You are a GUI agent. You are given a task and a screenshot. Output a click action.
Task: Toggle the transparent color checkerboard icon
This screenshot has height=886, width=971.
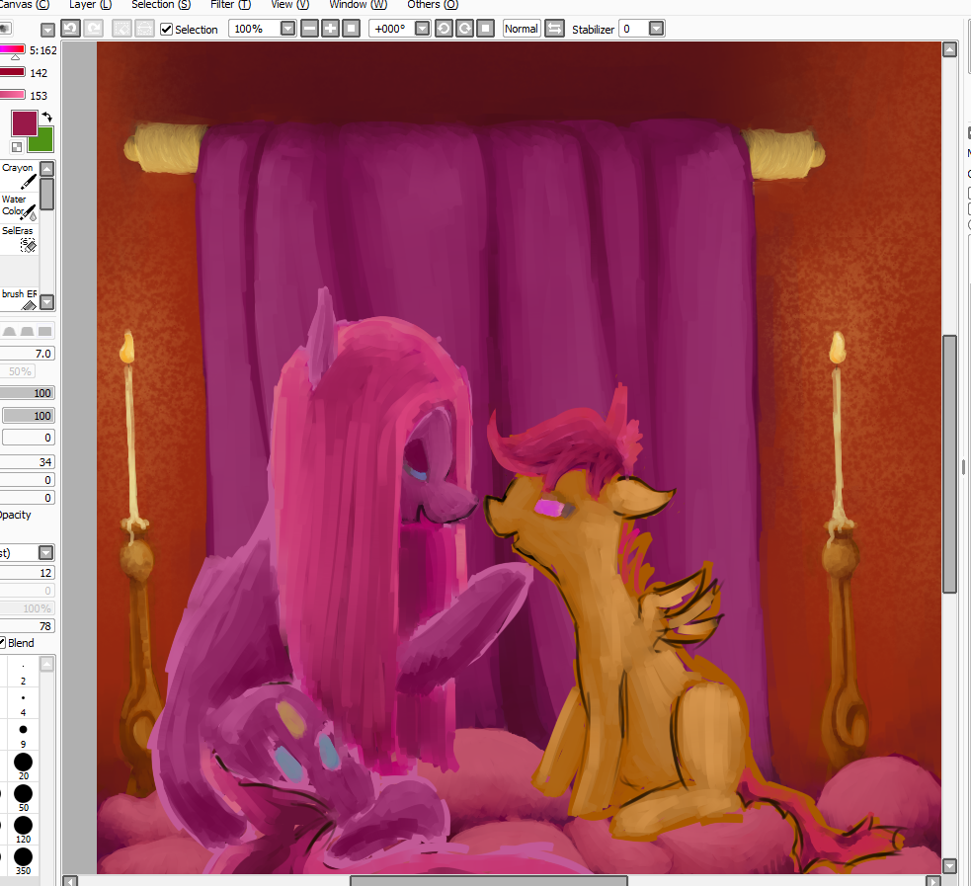[17, 147]
